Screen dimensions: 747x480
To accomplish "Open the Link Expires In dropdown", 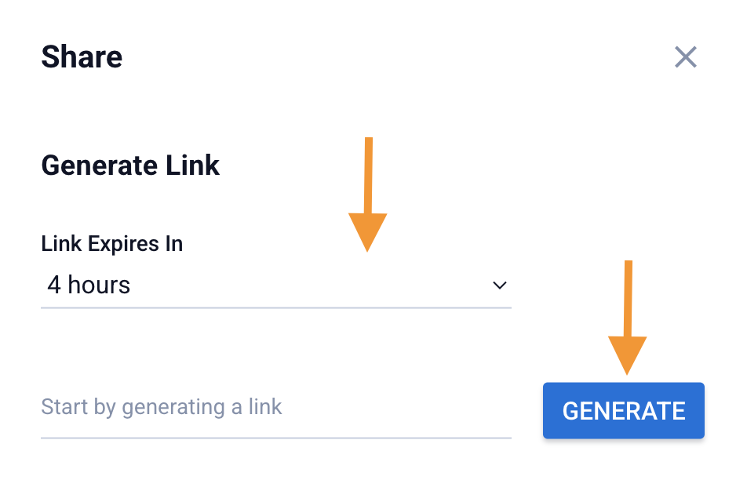I will 275,285.
